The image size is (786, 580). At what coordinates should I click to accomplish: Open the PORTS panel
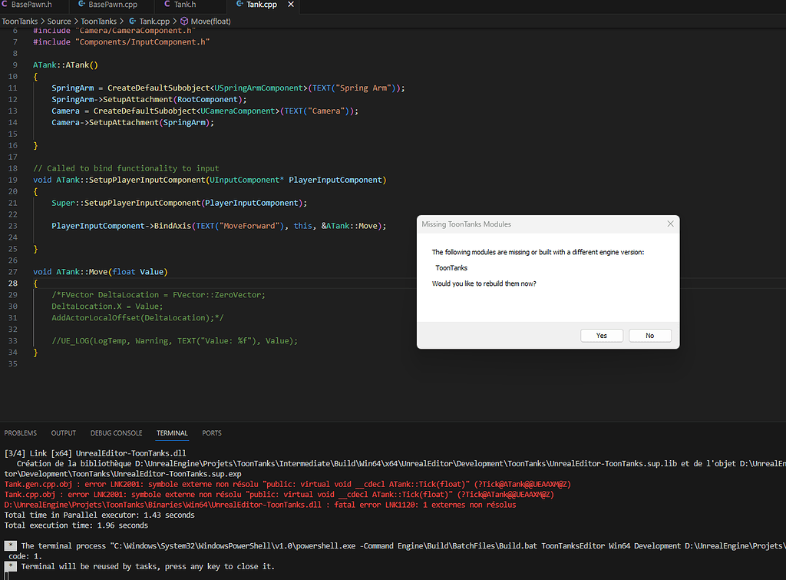pos(211,433)
